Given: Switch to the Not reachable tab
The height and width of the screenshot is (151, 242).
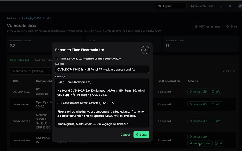Looking at the screenshot, I should [x=43, y=60].
